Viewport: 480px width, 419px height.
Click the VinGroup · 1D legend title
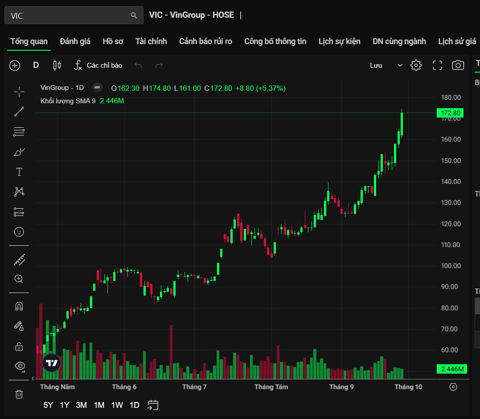point(62,88)
